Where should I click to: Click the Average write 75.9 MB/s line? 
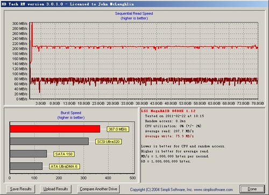coord(169,136)
